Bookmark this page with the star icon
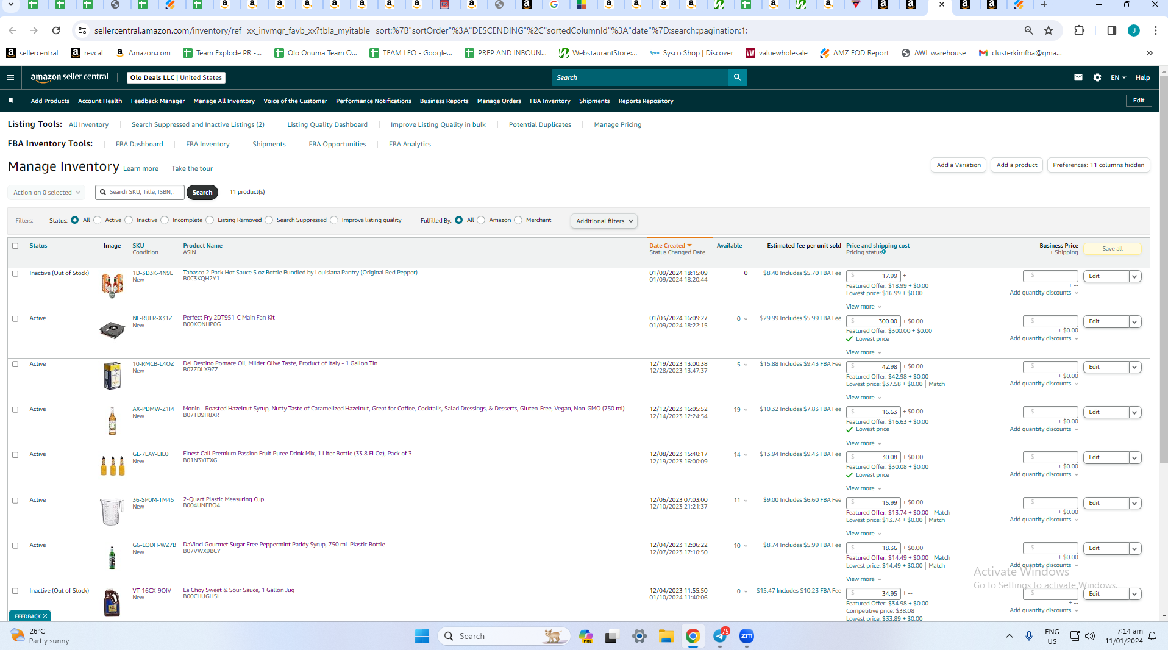1168x650 pixels. pos(1049,30)
